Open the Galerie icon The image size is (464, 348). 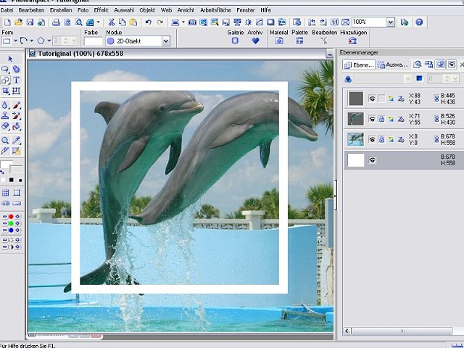click(x=235, y=41)
